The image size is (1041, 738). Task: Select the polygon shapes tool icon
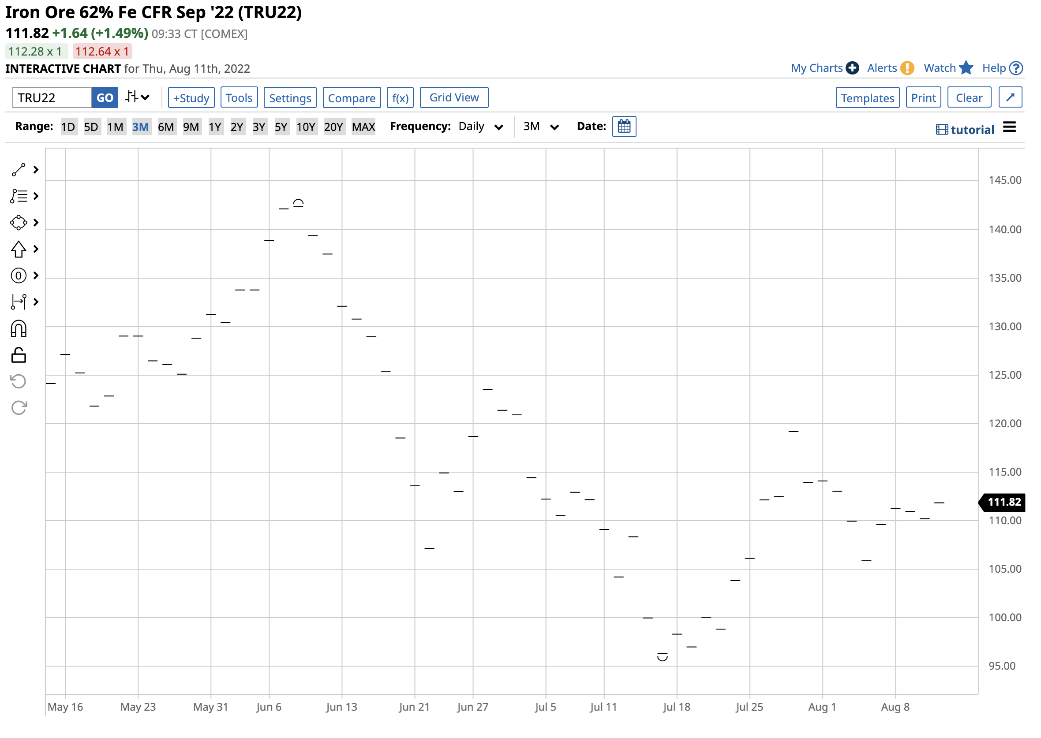tap(19, 223)
